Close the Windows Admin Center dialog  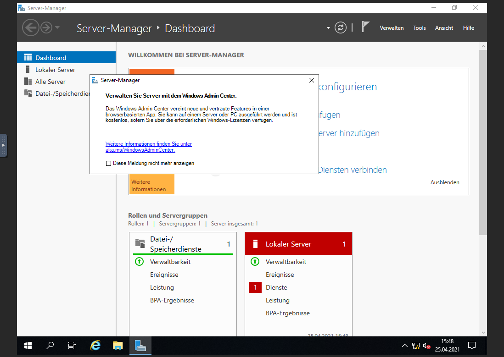click(312, 80)
